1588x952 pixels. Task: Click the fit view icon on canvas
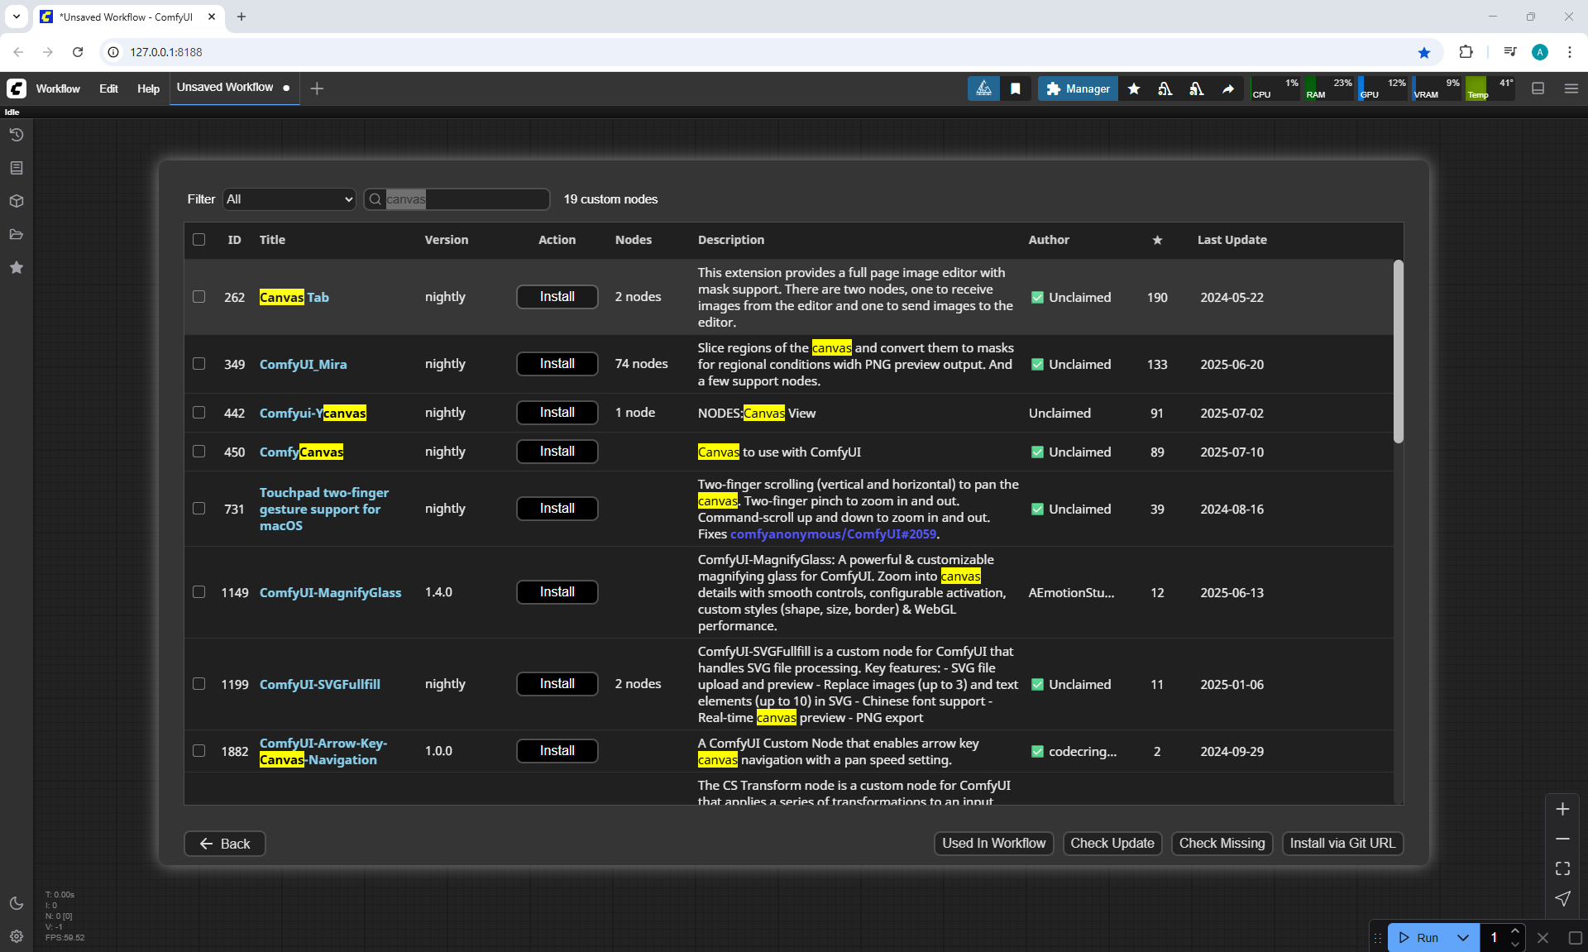(x=1562, y=868)
